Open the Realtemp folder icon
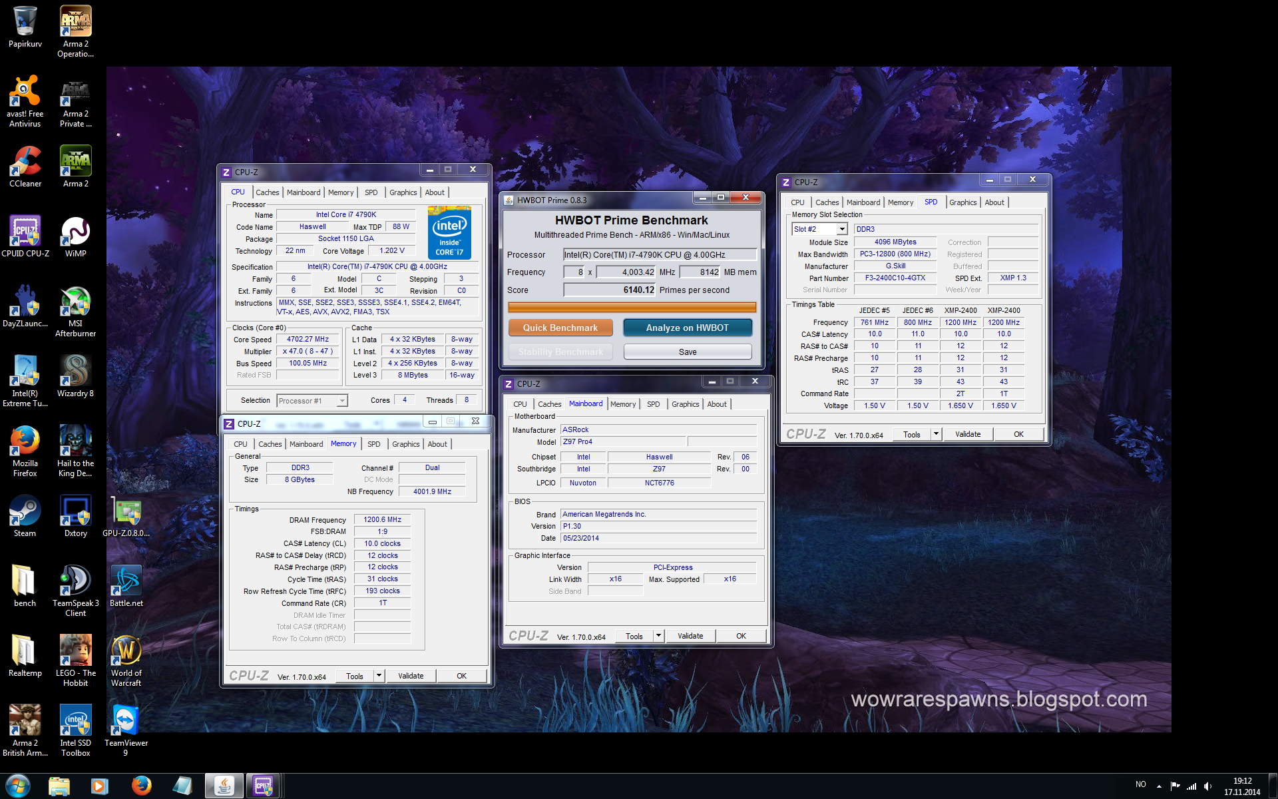Viewport: 1278px width, 799px height. coord(25,655)
